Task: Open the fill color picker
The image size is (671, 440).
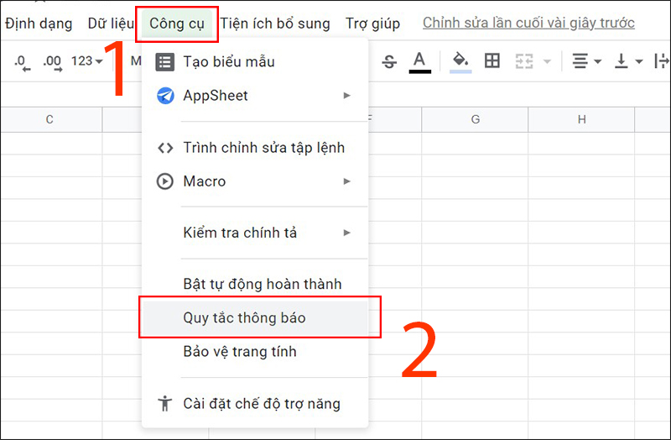Action: (x=460, y=61)
